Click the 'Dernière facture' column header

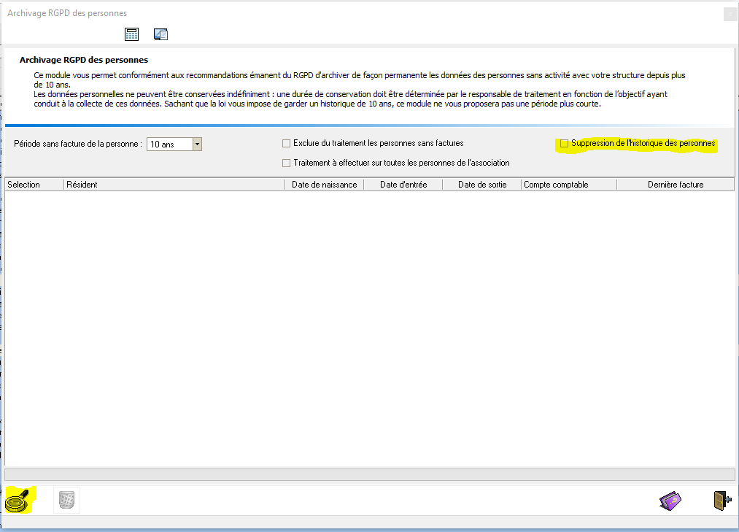tap(676, 185)
